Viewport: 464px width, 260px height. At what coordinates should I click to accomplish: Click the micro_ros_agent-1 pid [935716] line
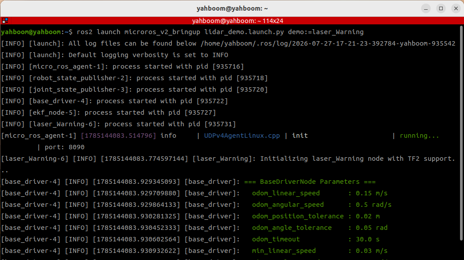point(122,66)
